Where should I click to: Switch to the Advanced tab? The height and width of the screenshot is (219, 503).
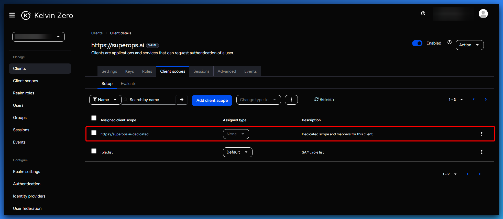227,71
